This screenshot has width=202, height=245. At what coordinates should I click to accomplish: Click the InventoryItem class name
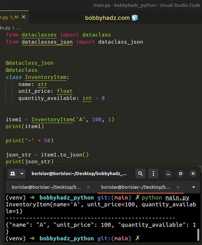[46, 77]
